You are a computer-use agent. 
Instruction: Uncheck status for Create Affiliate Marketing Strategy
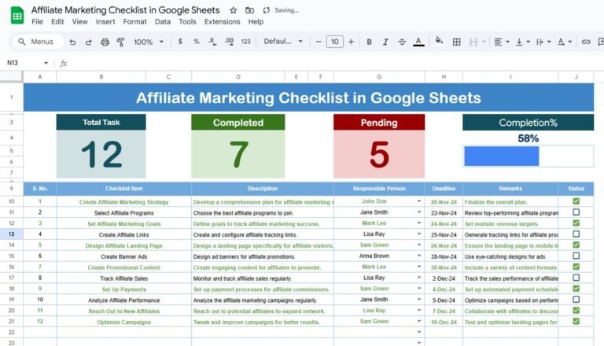point(576,201)
